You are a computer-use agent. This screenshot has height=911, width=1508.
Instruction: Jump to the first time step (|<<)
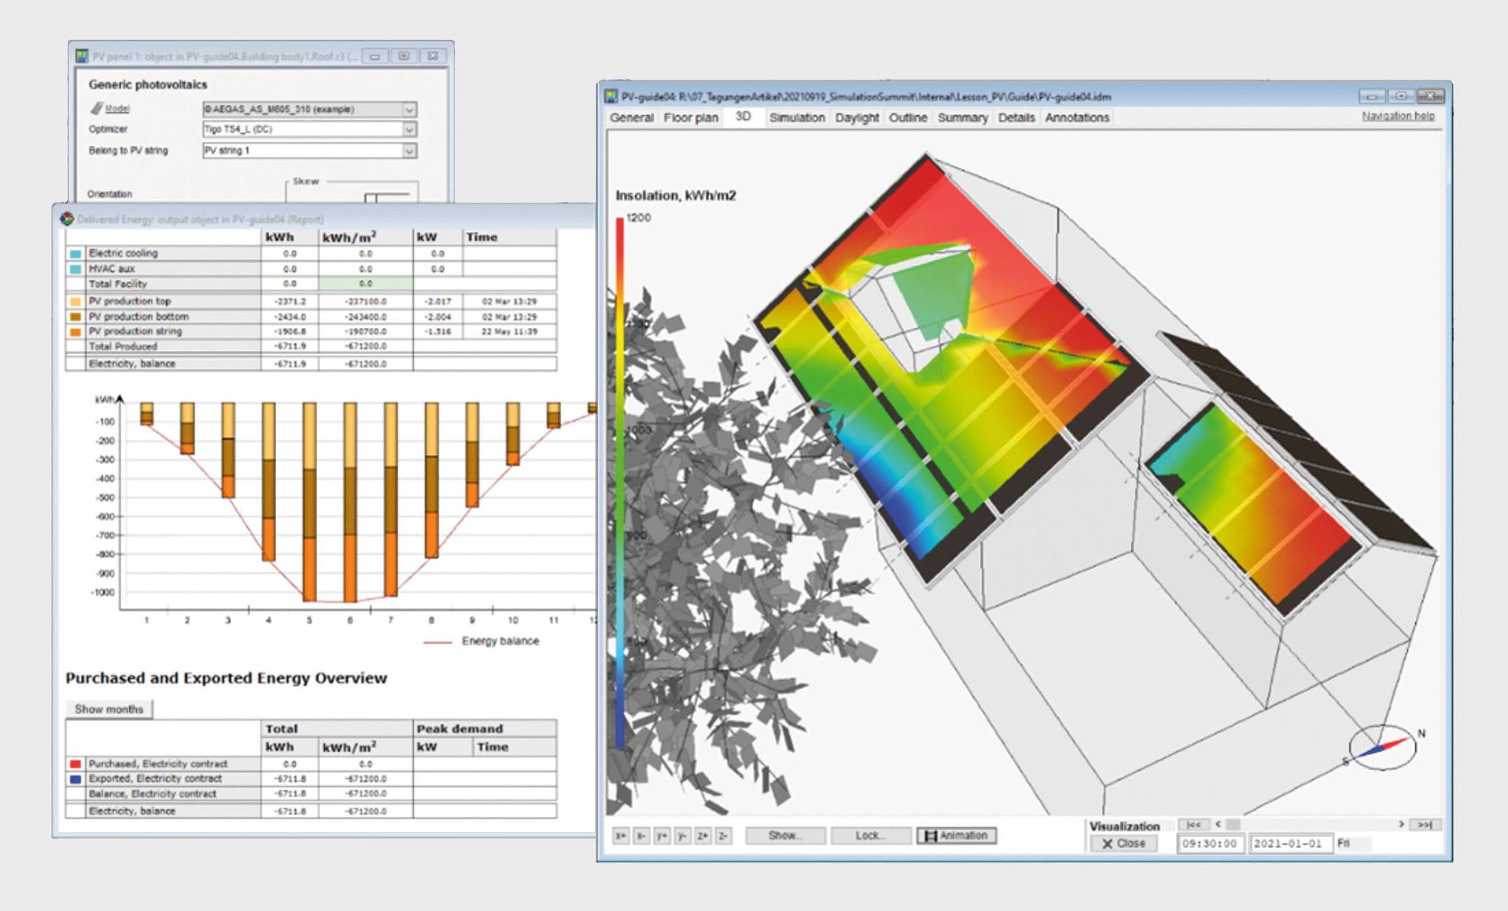pyautogui.click(x=1193, y=825)
